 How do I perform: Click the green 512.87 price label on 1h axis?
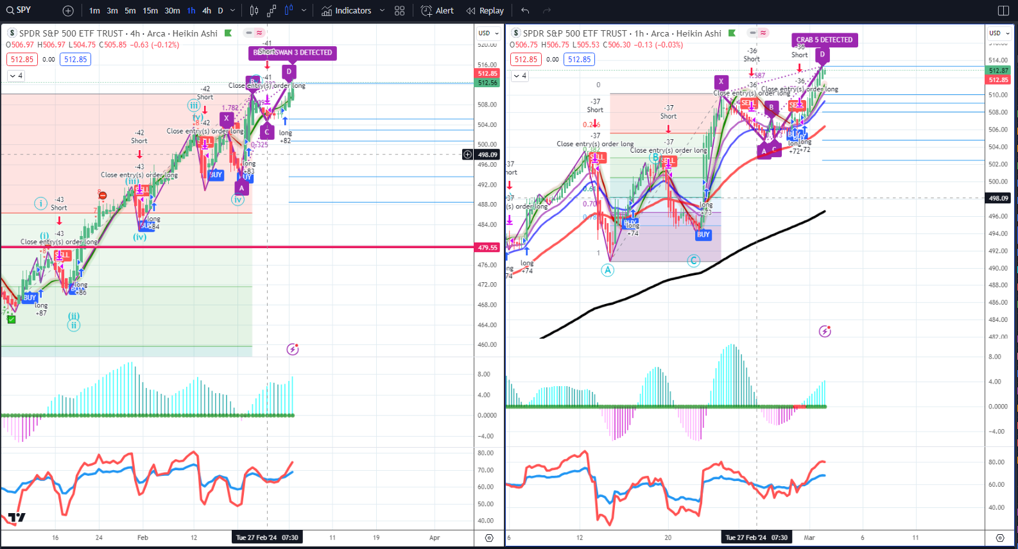[998, 71]
